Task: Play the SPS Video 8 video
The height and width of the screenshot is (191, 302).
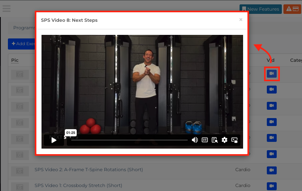Action: tap(54, 140)
